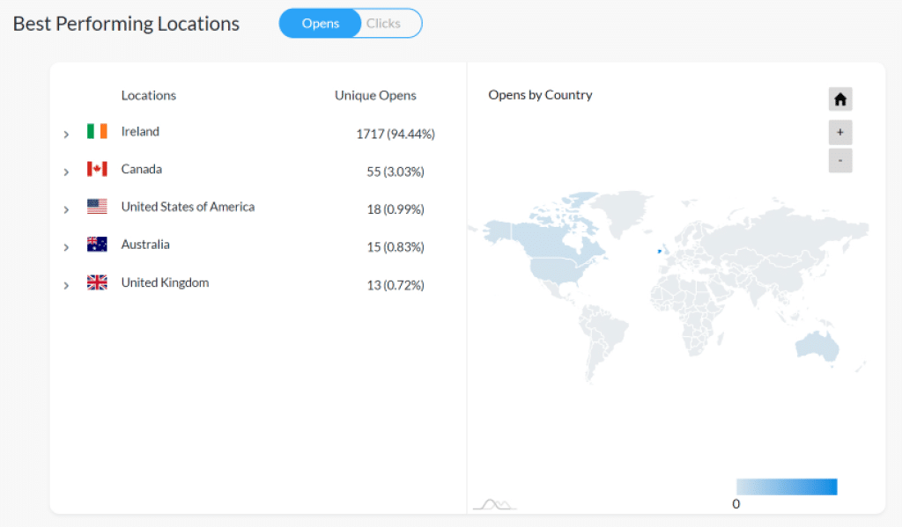Expand the United States of America row
902x527 pixels.
(66, 210)
